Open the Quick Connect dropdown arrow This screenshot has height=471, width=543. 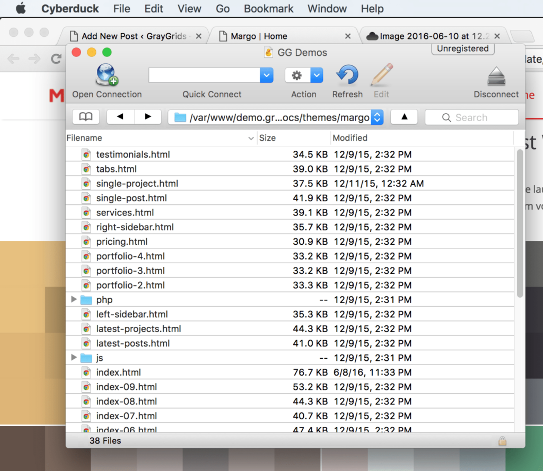(267, 75)
